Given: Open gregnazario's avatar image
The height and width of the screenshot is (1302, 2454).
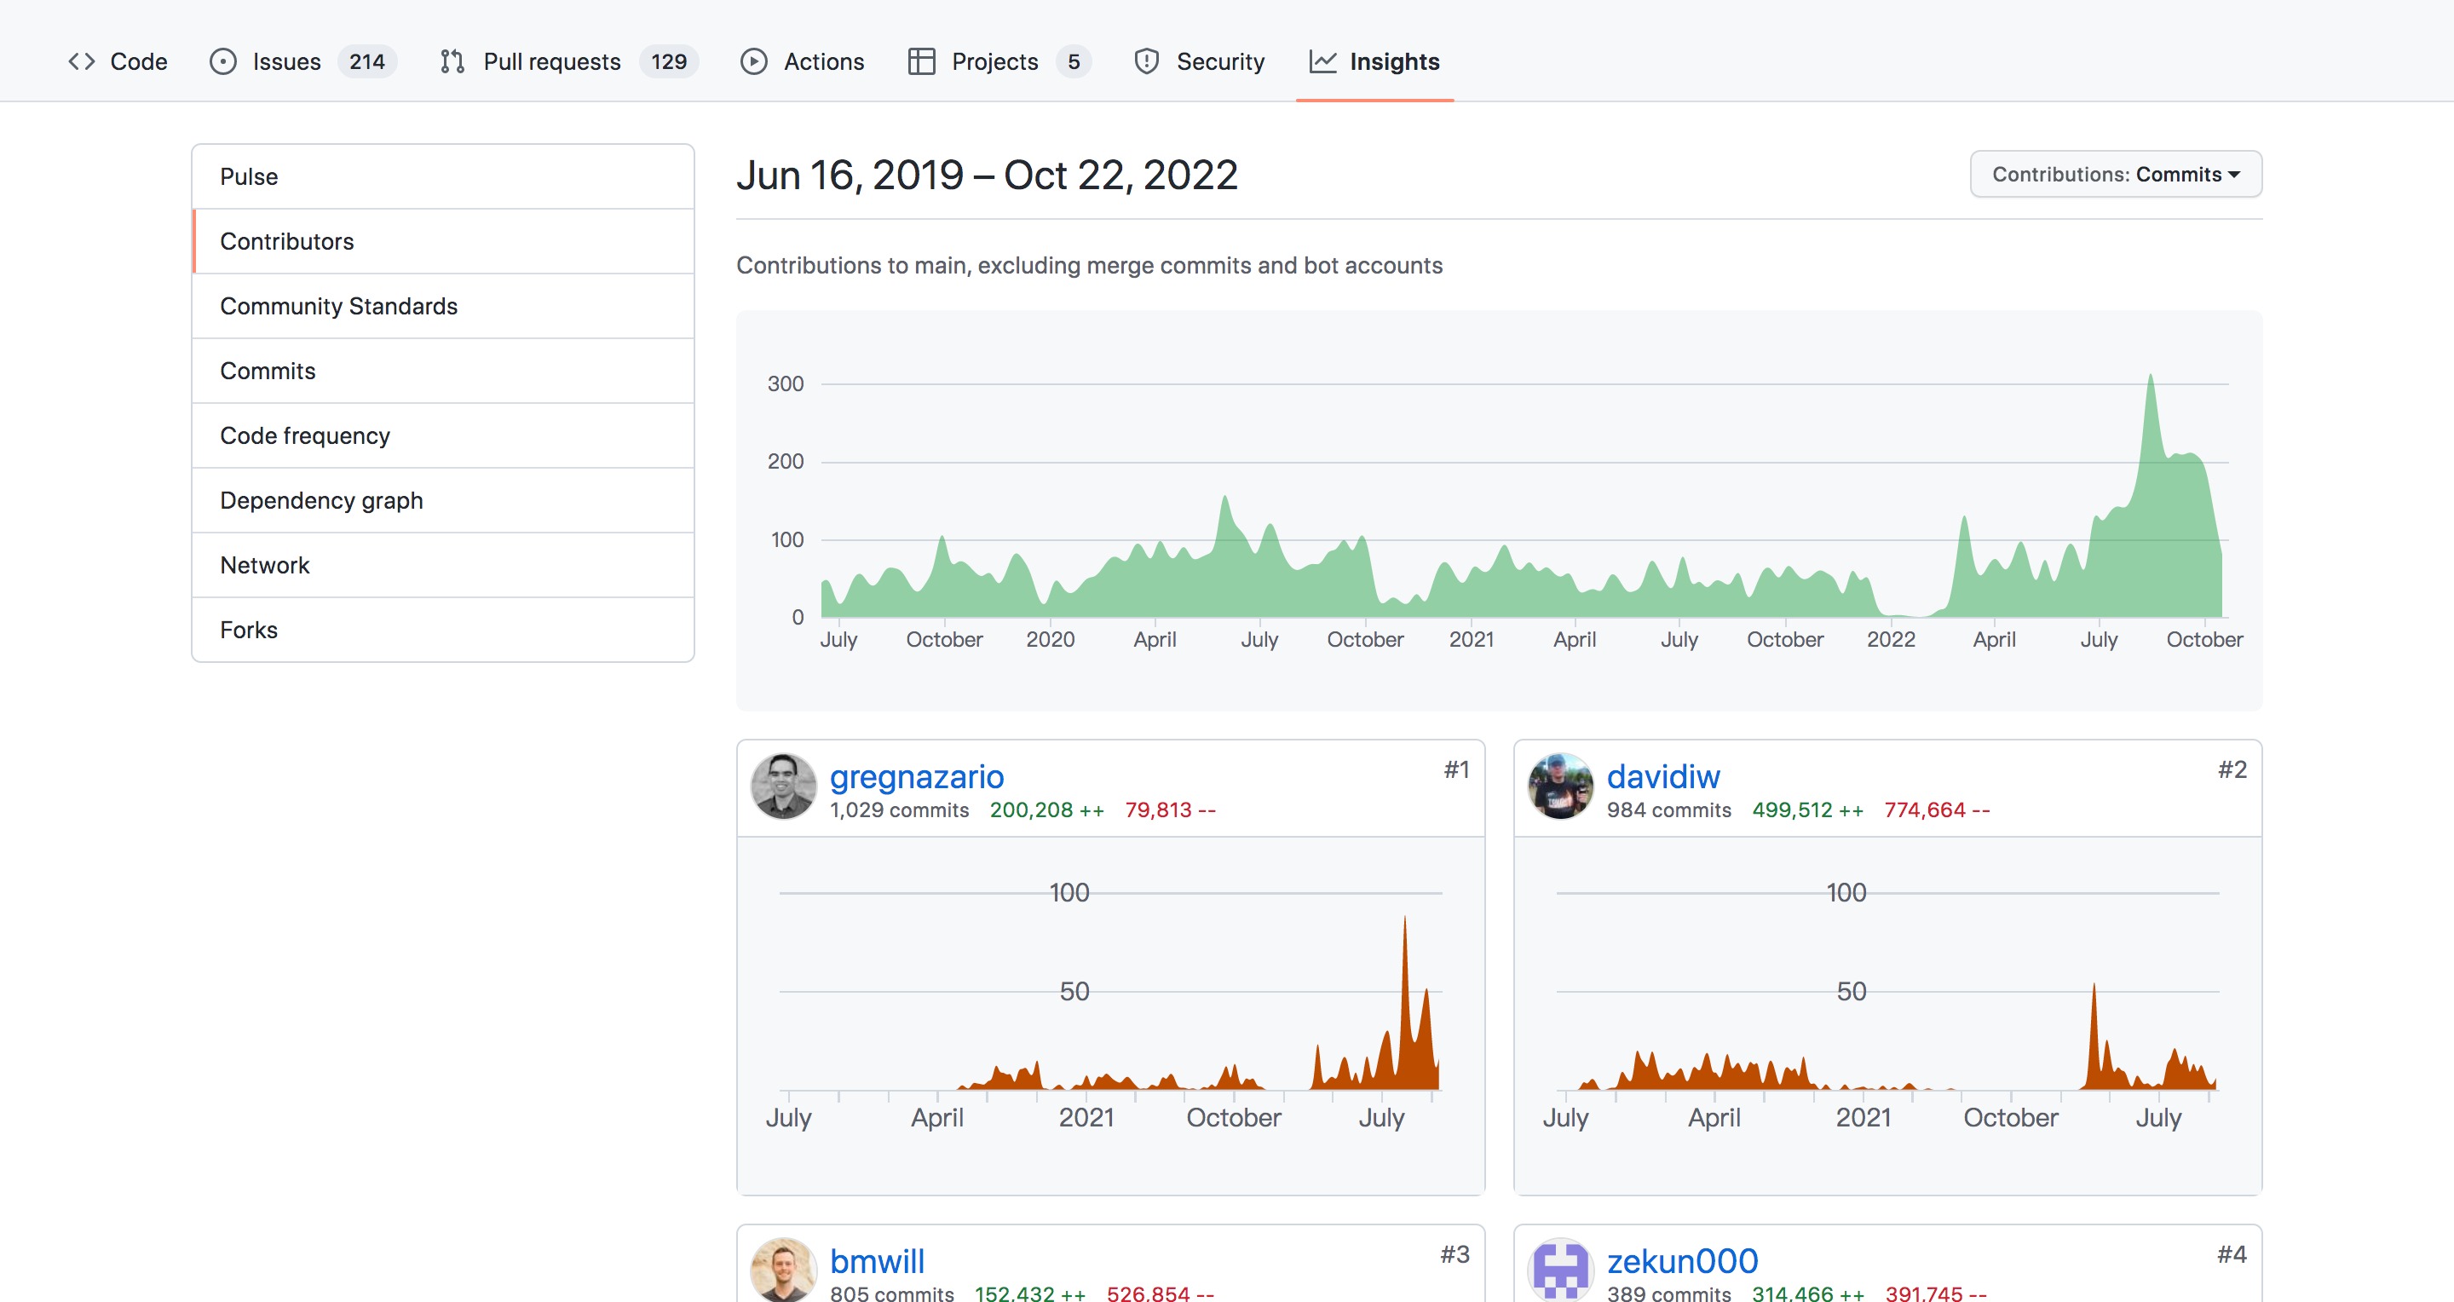Looking at the screenshot, I should tap(783, 786).
